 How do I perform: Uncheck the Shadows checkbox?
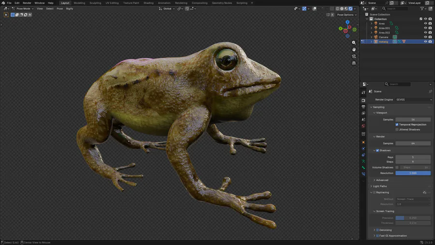(377, 150)
